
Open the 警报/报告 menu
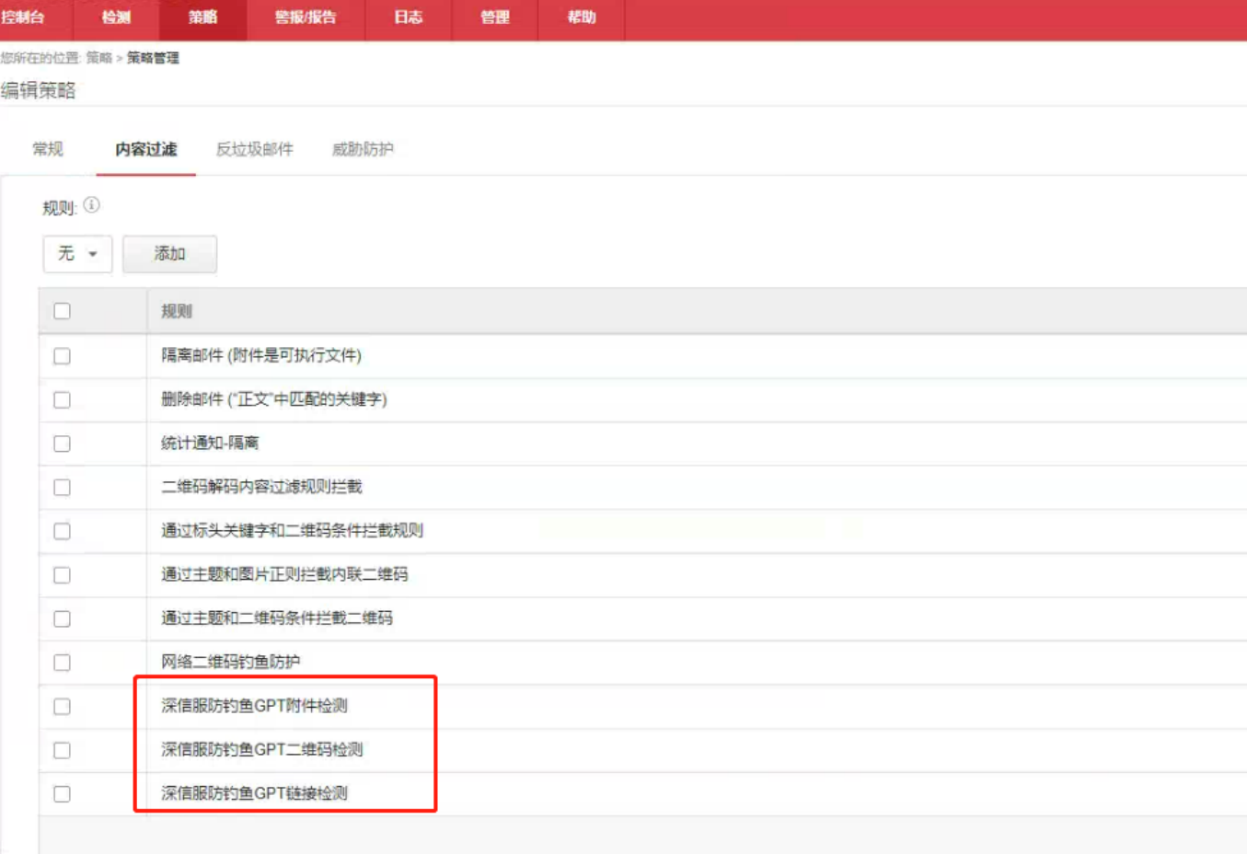[x=306, y=17]
